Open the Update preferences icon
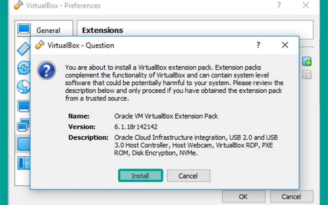Image resolution: width=328 pixels, height=205 pixels. [24, 68]
